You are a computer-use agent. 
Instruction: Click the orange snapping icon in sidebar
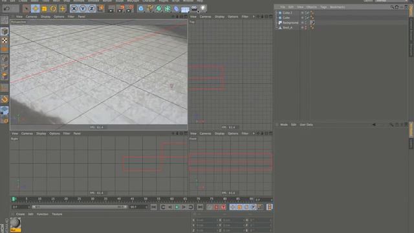[5, 100]
